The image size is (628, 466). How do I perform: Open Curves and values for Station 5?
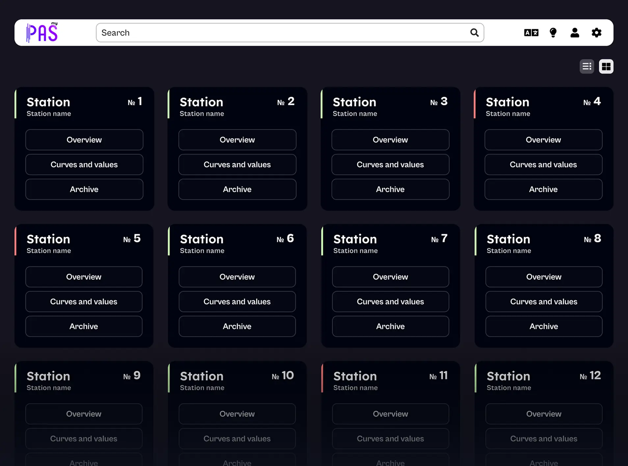pos(84,301)
